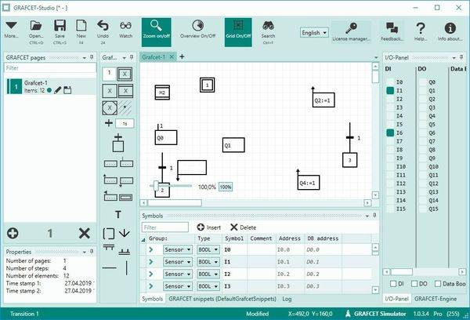Toggle Grid On/Off
The width and height of the screenshot is (470, 320).
(x=238, y=32)
